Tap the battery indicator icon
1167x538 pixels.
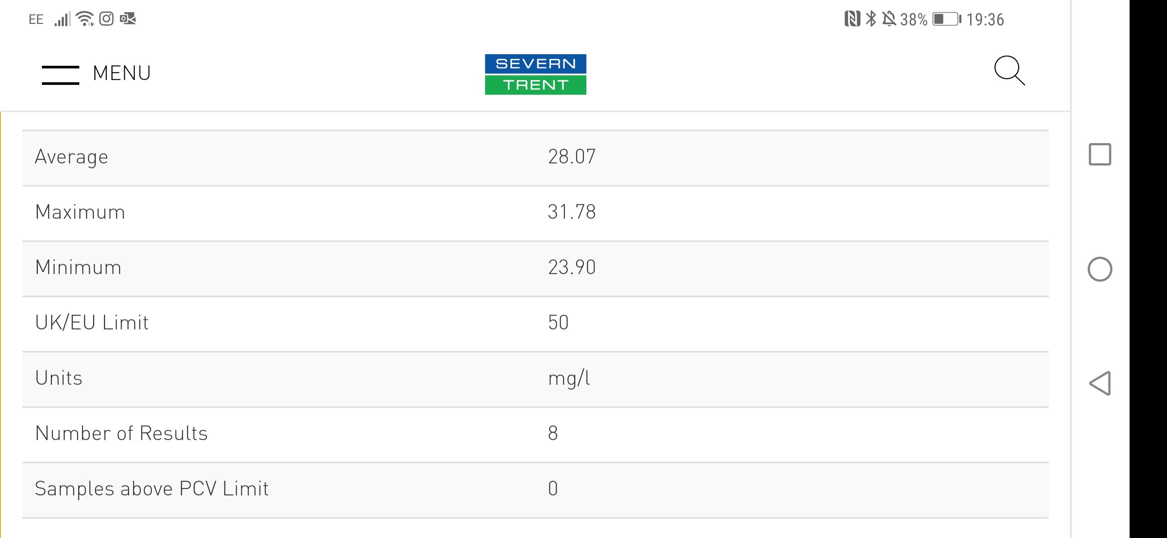(947, 19)
